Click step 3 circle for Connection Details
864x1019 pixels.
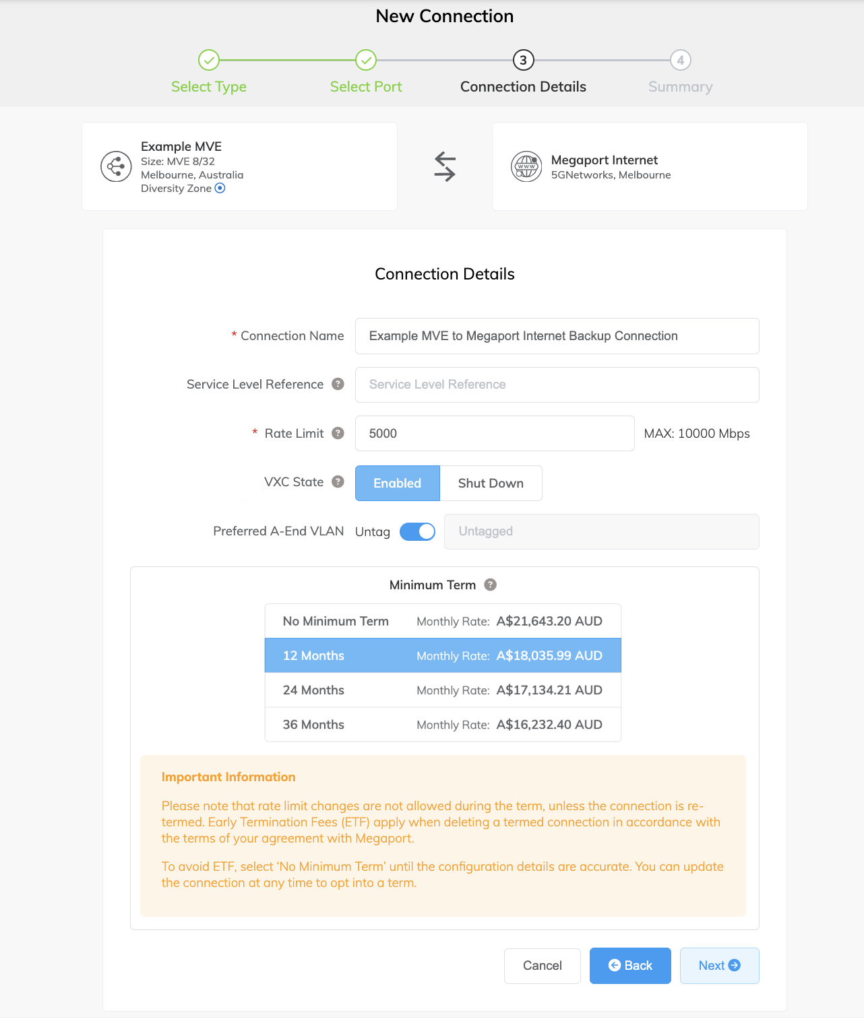[523, 60]
